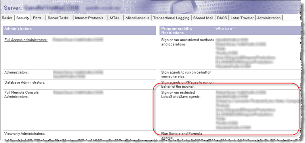Switch to Lotus Traveler tab
The image size is (305, 143).
pyautogui.click(x=242, y=18)
